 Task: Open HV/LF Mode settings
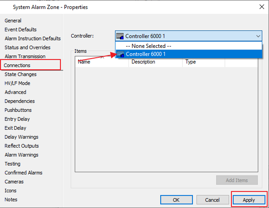click(x=17, y=83)
